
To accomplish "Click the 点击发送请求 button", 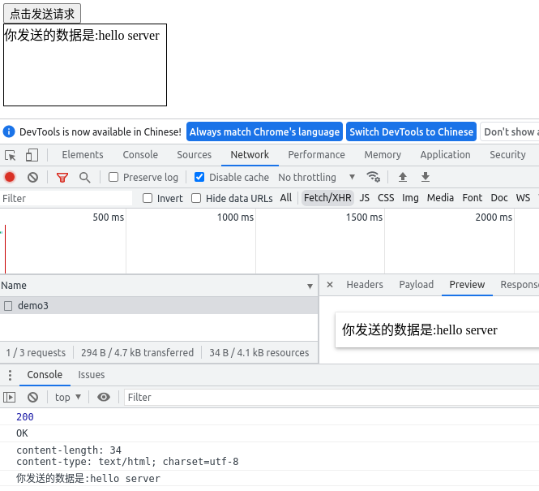I will 42,14.
